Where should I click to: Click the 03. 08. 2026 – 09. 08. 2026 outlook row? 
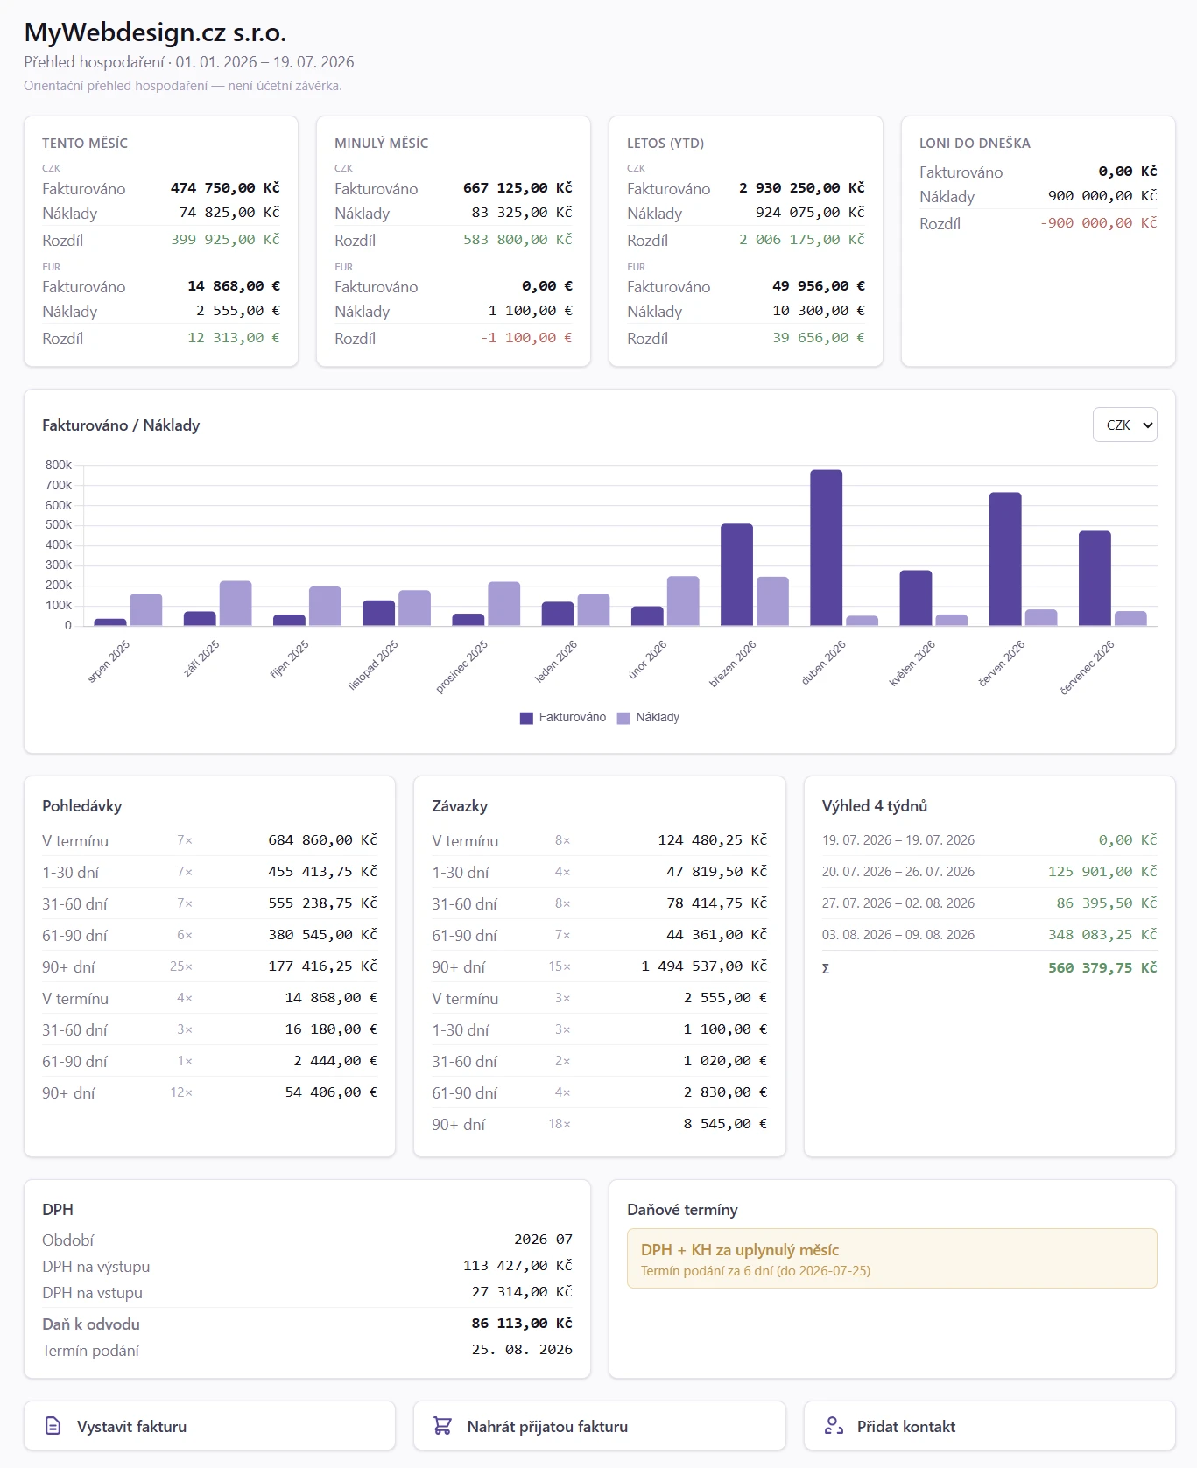989,935
